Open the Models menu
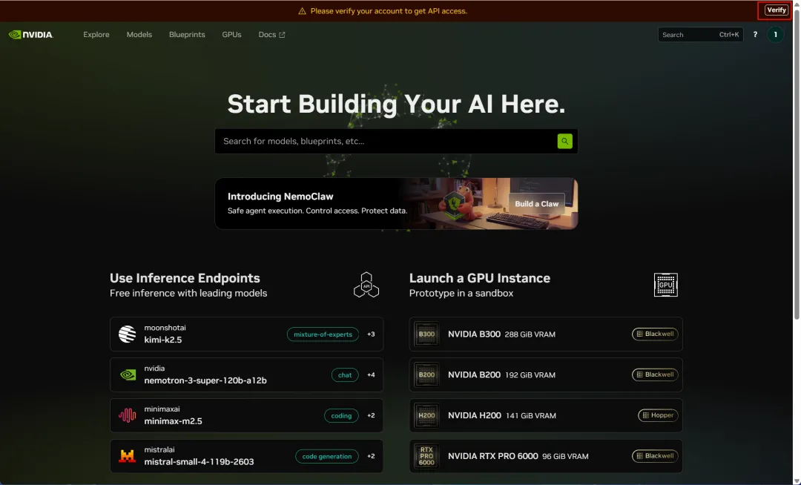 tap(139, 35)
